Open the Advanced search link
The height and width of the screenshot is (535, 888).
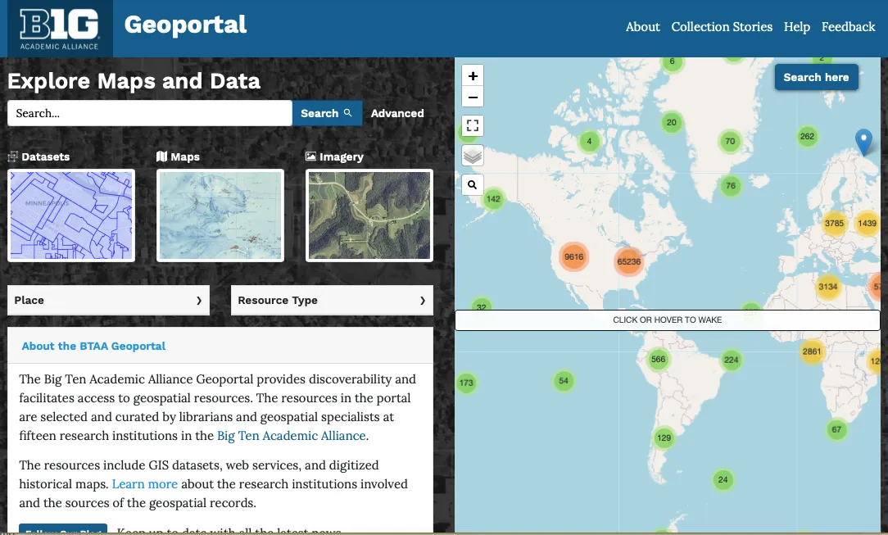click(397, 114)
